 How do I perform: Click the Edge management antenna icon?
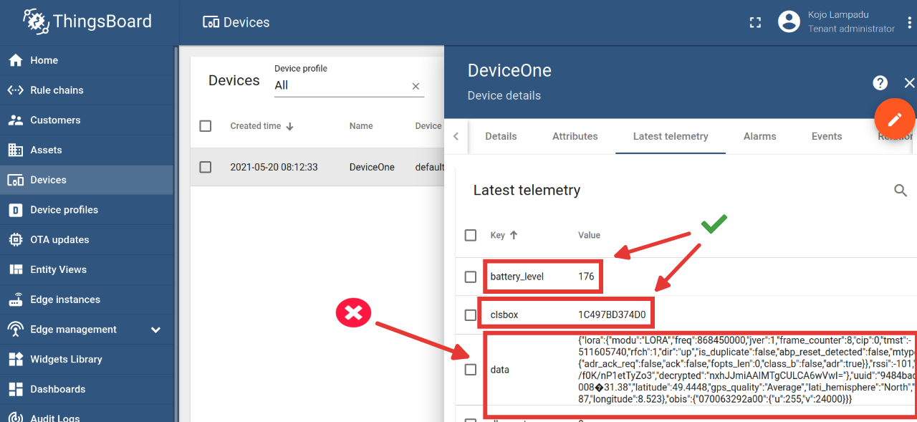click(15, 330)
